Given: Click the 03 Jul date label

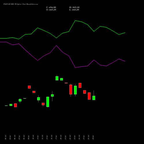Looking at the screenshot, I should click(x=10, y=137).
